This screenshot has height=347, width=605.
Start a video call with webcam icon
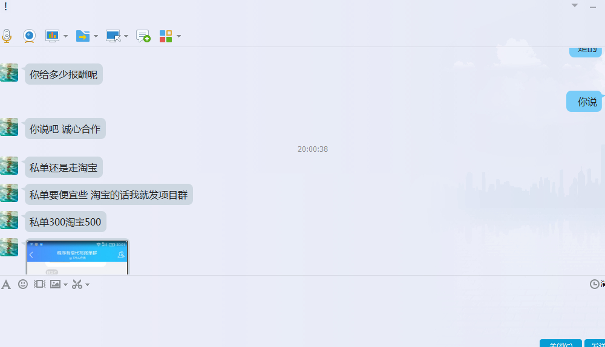coord(29,36)
